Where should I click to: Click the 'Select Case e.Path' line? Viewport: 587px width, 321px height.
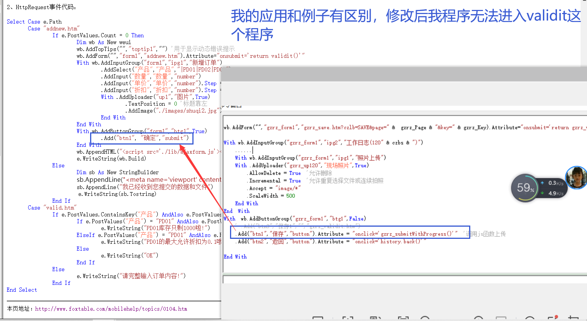(34, 22)
